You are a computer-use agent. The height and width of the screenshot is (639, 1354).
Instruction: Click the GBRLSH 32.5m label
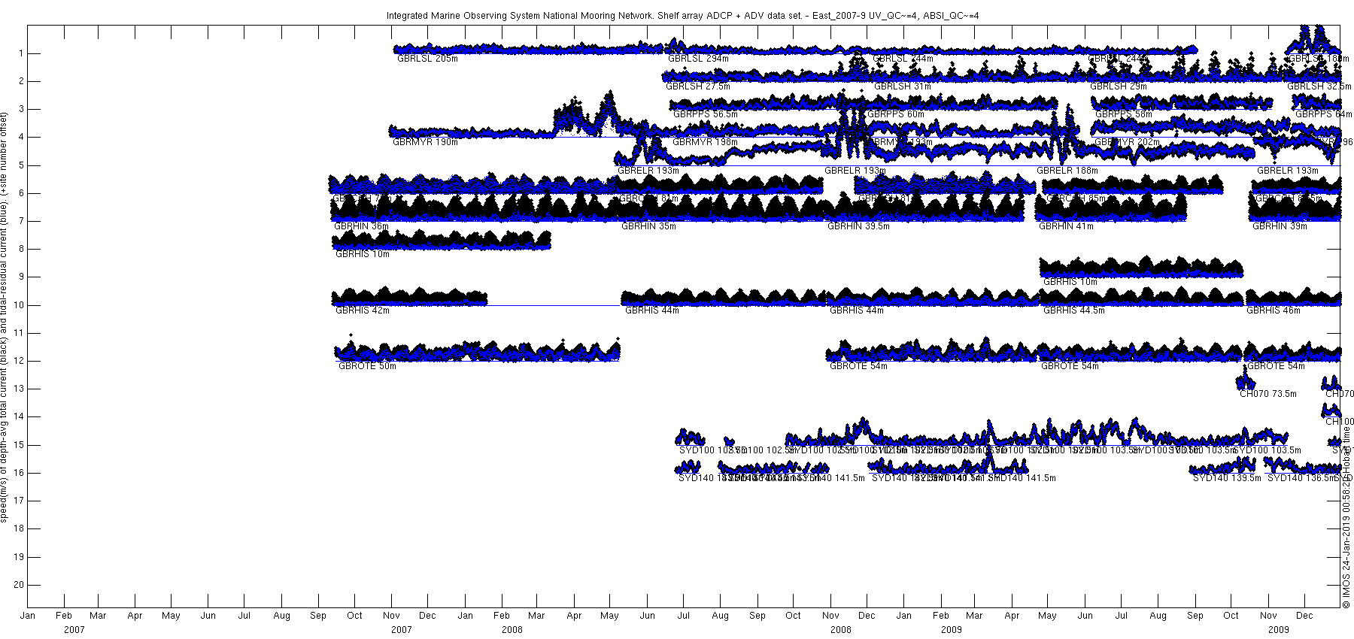tap(1319, 86)
